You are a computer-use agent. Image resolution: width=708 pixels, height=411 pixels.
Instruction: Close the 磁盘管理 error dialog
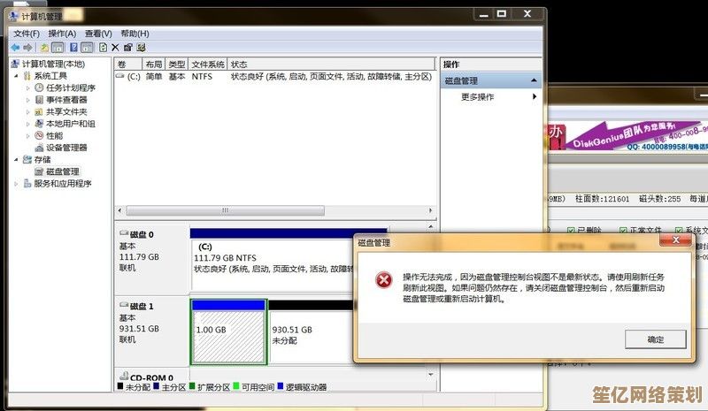[x=675, y=240]
